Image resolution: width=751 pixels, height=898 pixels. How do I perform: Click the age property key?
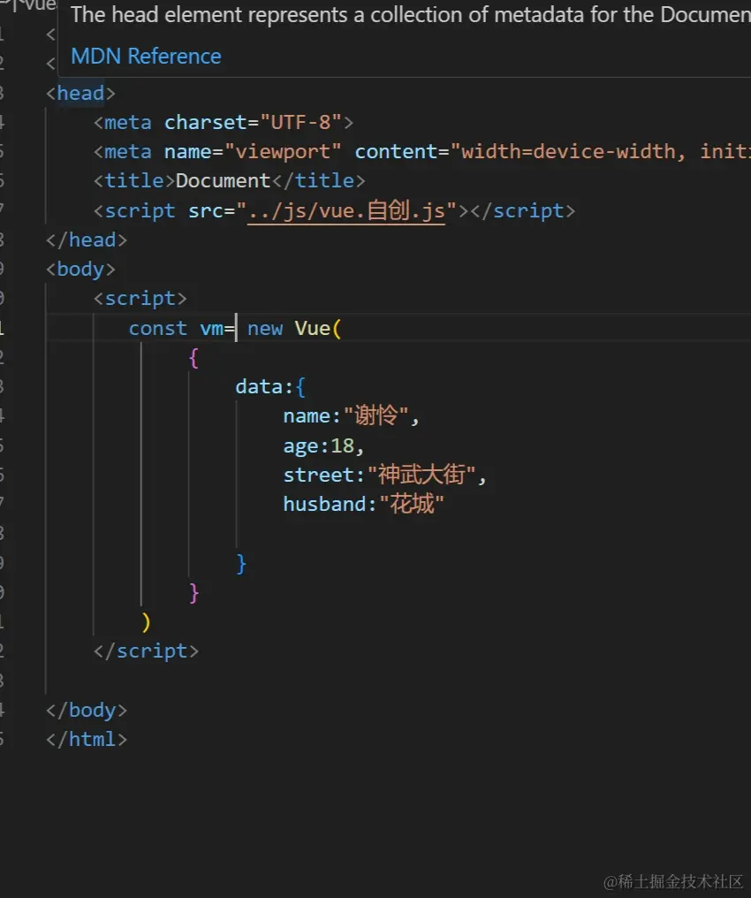300,445
